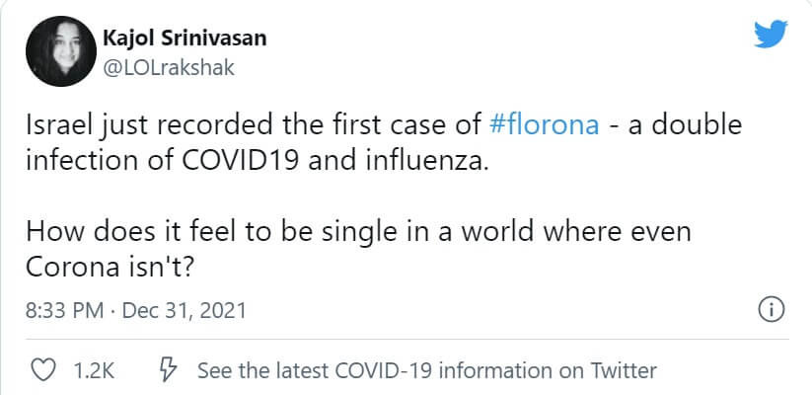Open the circled info icon
This screenshot has width=812, height=395.
coord(770,310)
